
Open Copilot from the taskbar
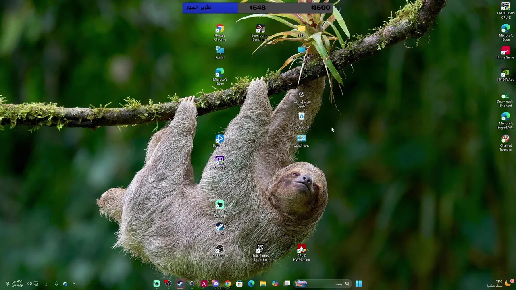(275, 284)
